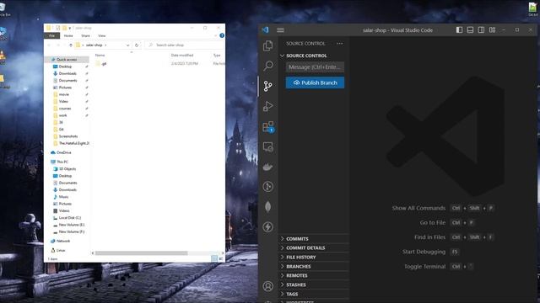This screenshot has width=540, height=303.
Task: Click the Up arrow in File Explorer
Action: pyautogui.click(x=71, y=45)
